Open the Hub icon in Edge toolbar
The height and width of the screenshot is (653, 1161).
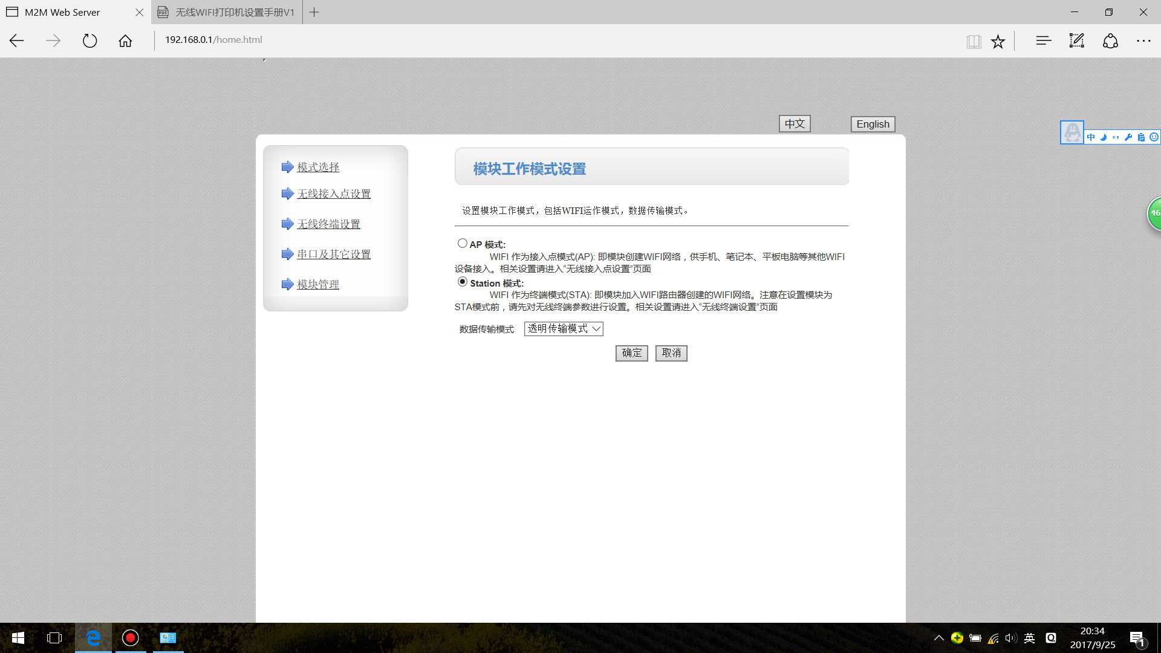click(1043, 41)
